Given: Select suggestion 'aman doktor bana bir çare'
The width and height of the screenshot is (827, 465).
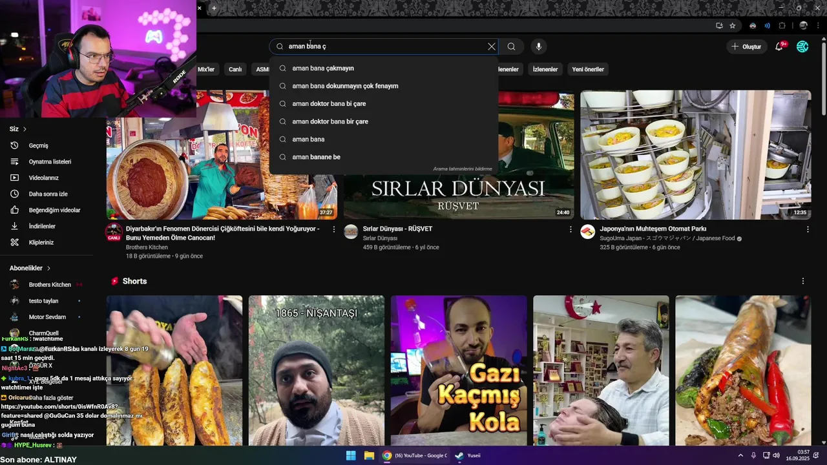Looking at the screenshot, I should click(x=384, y=121).
